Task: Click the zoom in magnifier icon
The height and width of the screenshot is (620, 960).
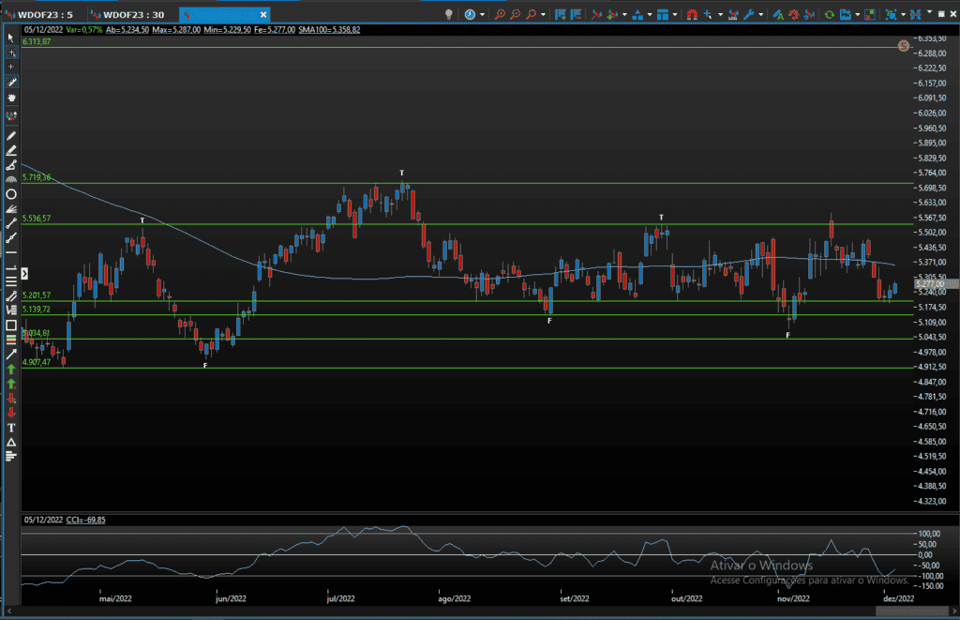Action: [500, 14]
